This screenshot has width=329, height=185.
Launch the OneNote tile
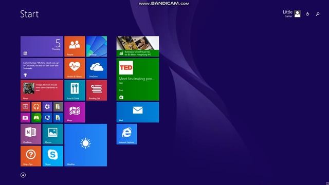[31, 134]
